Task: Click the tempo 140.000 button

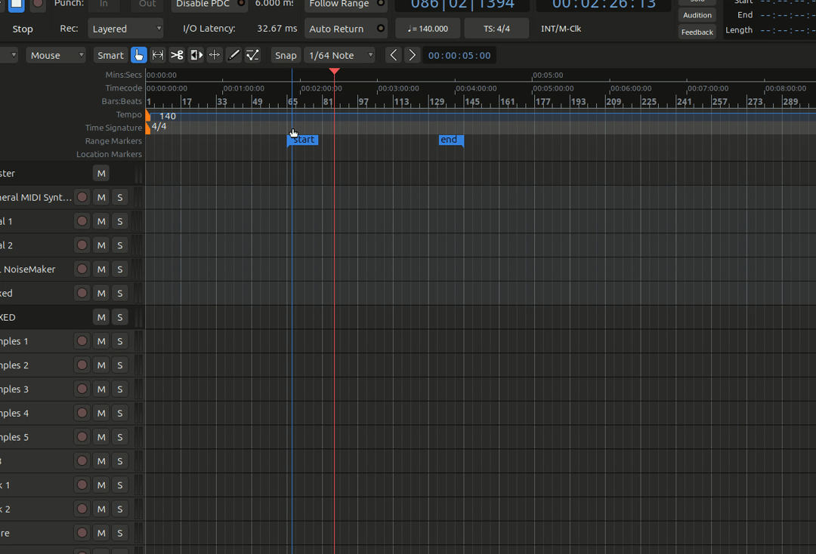Action: click(x=428, y=29)
